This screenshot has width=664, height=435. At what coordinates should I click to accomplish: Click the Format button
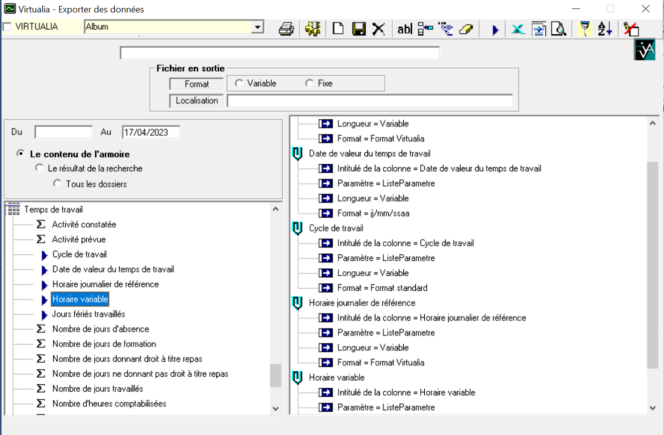(x=196, y=84)
